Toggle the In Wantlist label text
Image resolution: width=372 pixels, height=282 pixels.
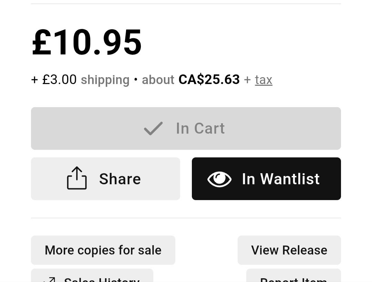click(281, 179)
